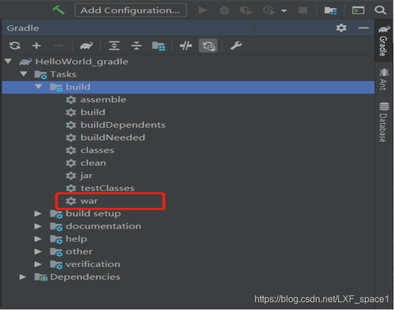Viewport: 394px width, 310px height.
Task: Expand the Dependencies node arrow
Action: point(23,277)
